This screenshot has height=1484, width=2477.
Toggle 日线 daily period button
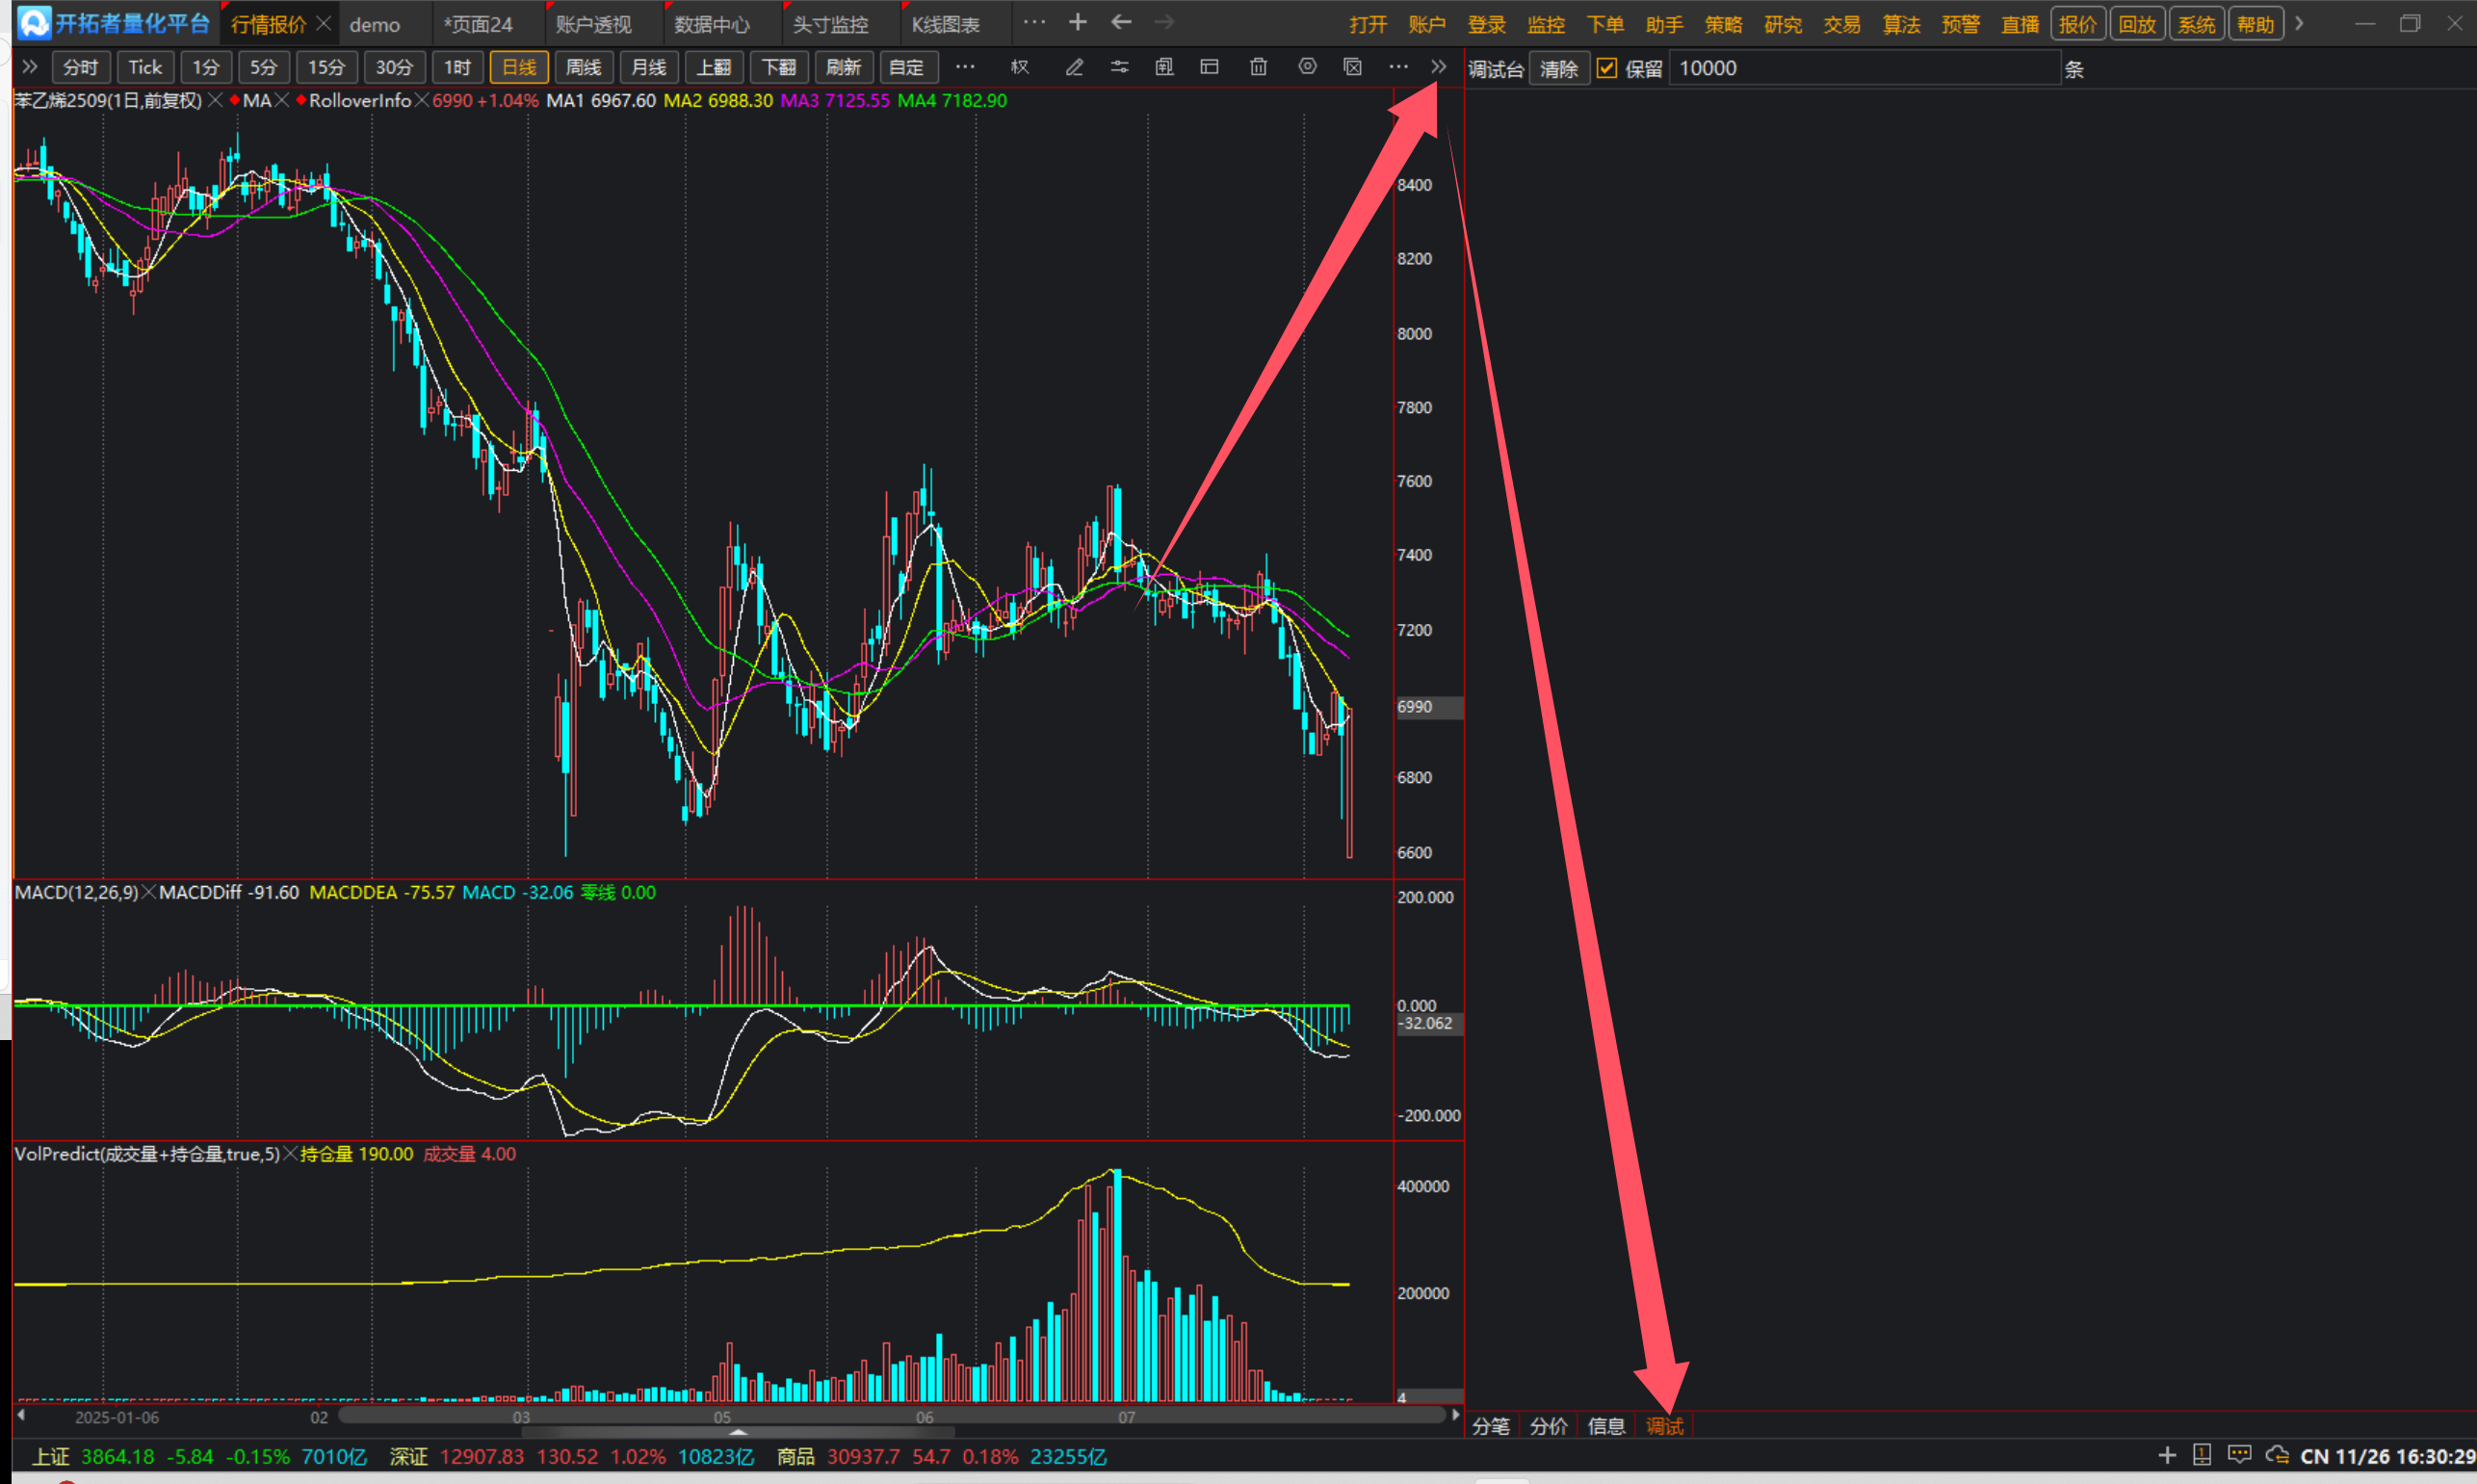tap(519, 67)
